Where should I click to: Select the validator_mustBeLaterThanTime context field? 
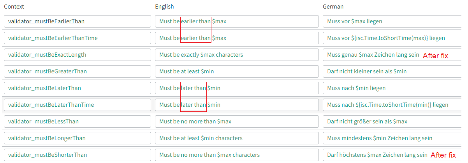pos(77,105)
